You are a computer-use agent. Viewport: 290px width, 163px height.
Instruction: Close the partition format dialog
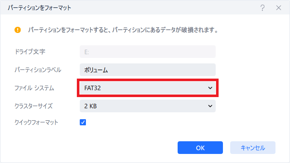[x=279, y=8]
